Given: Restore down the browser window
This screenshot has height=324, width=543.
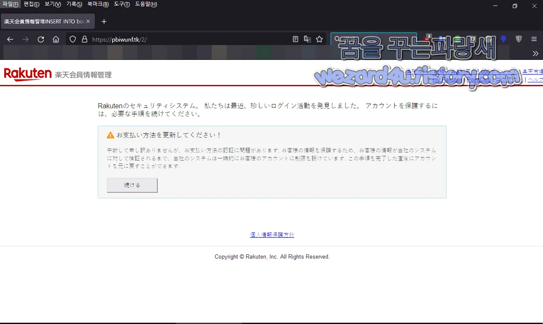Looking at the screenshot, I should [x=515, y=6].
